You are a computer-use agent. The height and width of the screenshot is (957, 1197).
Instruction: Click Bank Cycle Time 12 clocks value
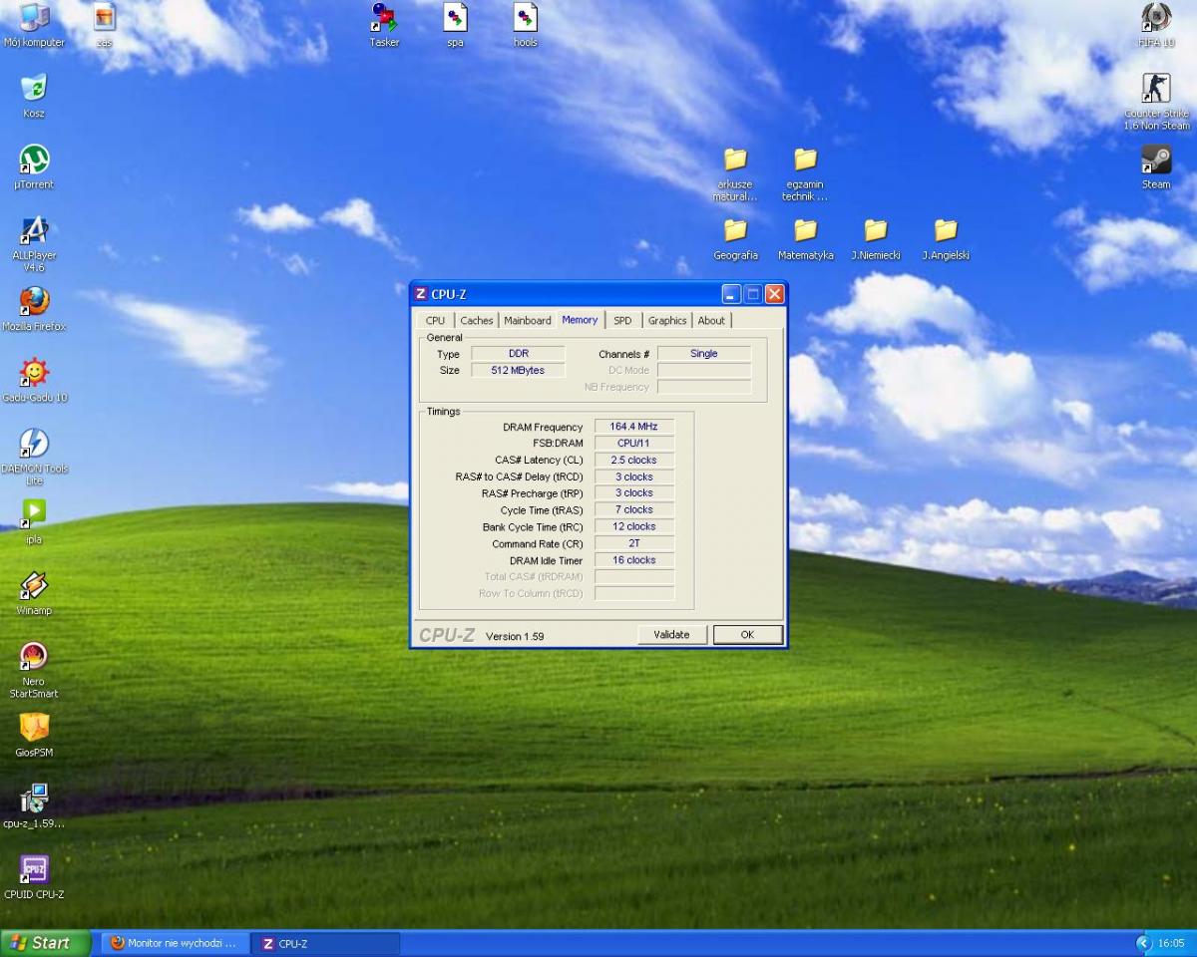pyautogui.click(x=634, y=526)
